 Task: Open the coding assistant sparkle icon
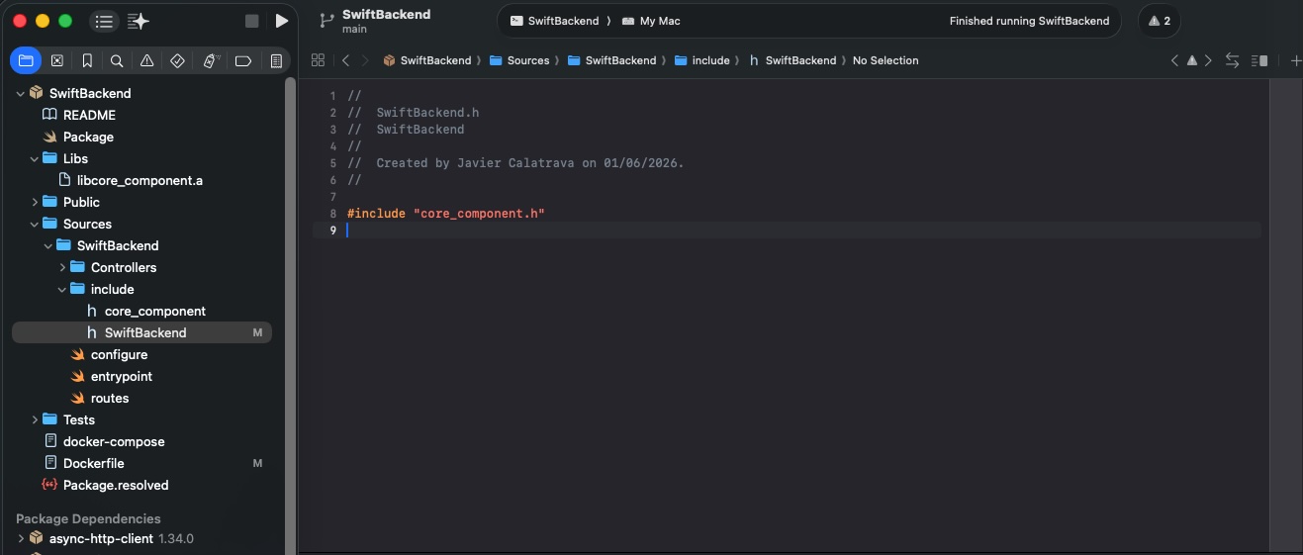(139, 21)
